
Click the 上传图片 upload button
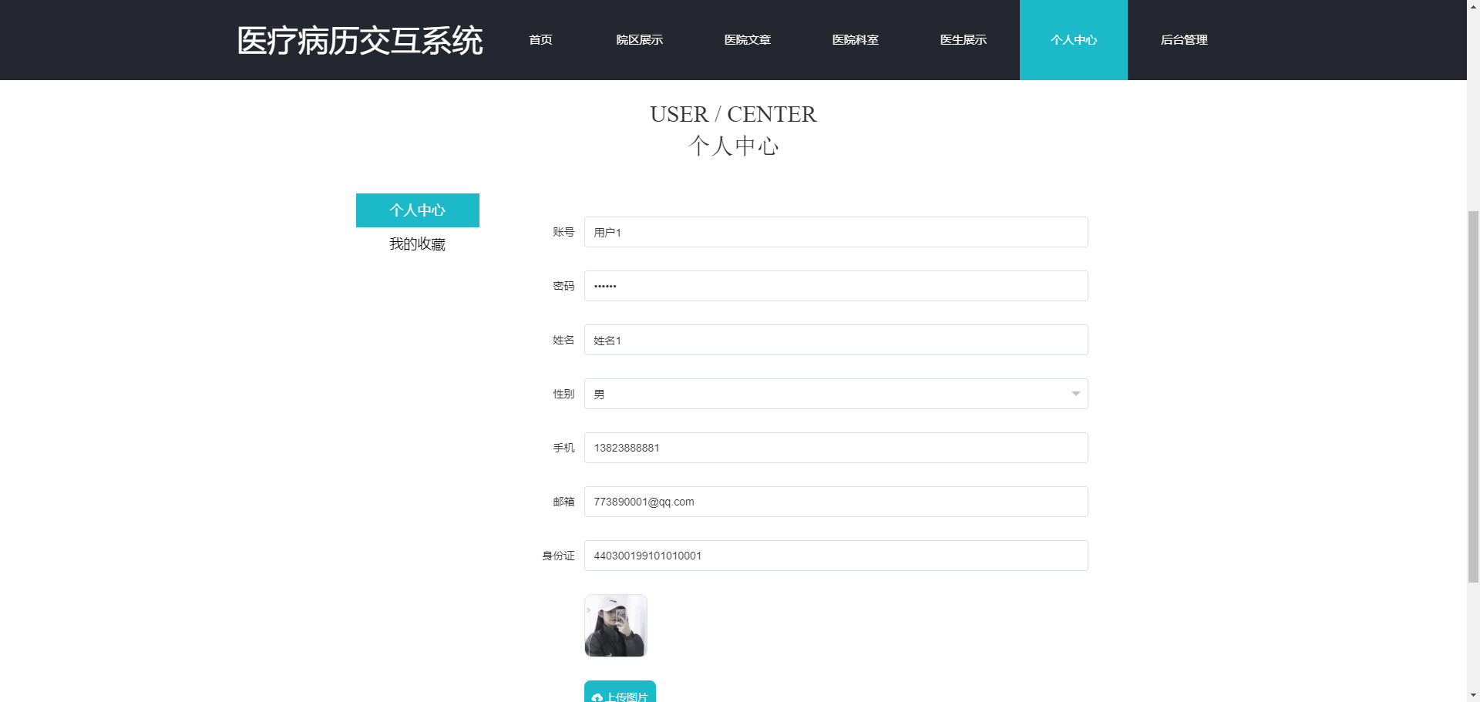620,692
